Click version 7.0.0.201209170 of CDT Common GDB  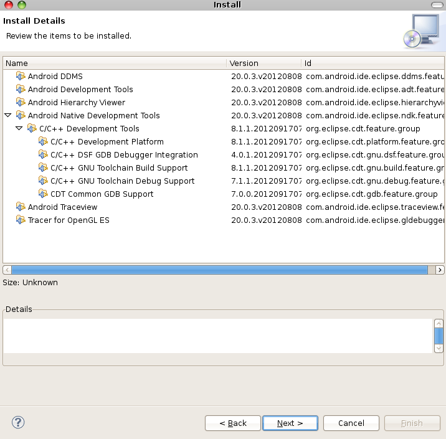pos(266,194)
